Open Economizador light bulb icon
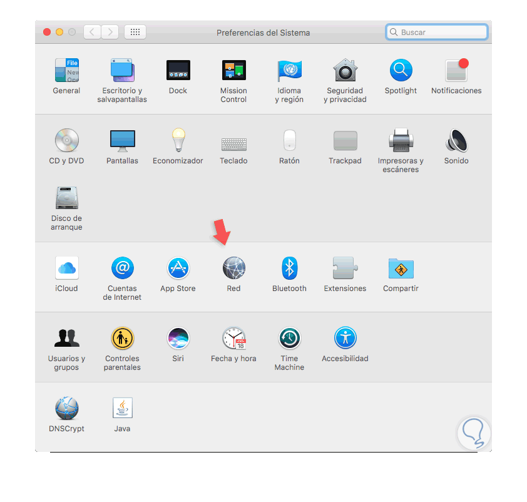This screenshot has height=502, width=527. point(178,140)
